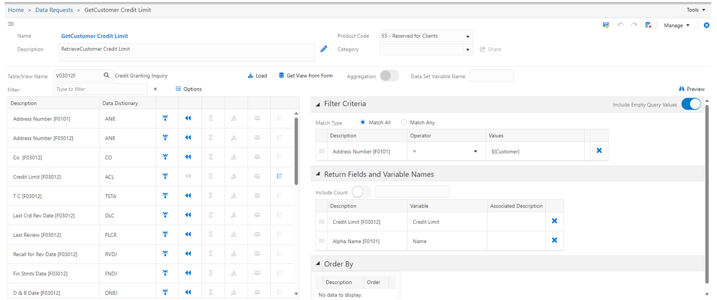The image size is (717, 300).
Task: Add Address Number [F03012] to filter criteria
Action: [165, 138]
